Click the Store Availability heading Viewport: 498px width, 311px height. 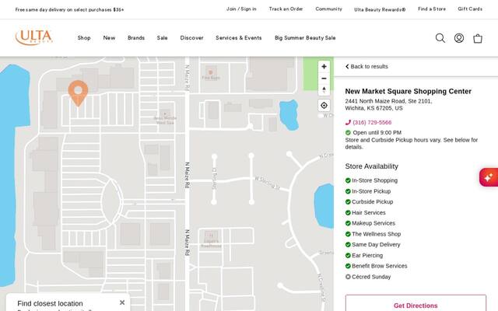coord(372,166)
